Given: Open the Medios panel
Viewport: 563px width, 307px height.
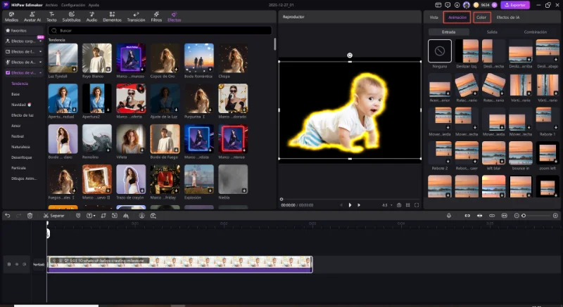Looking at the screenshot, I should (11, 17).
